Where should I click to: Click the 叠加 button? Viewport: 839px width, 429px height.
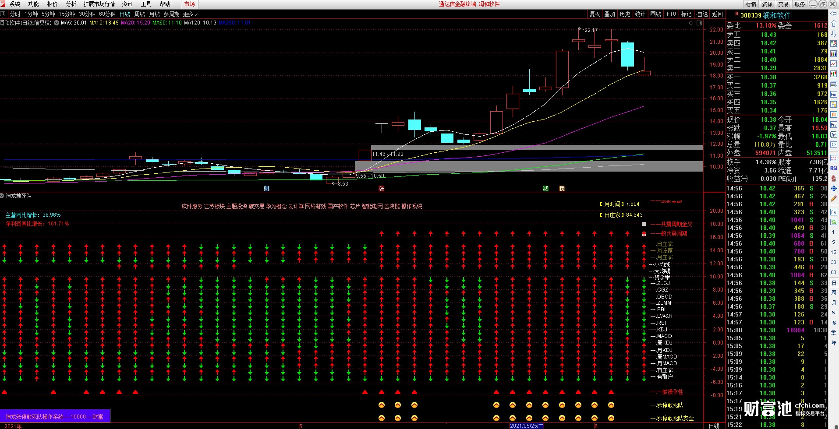[x=610, y=14]
